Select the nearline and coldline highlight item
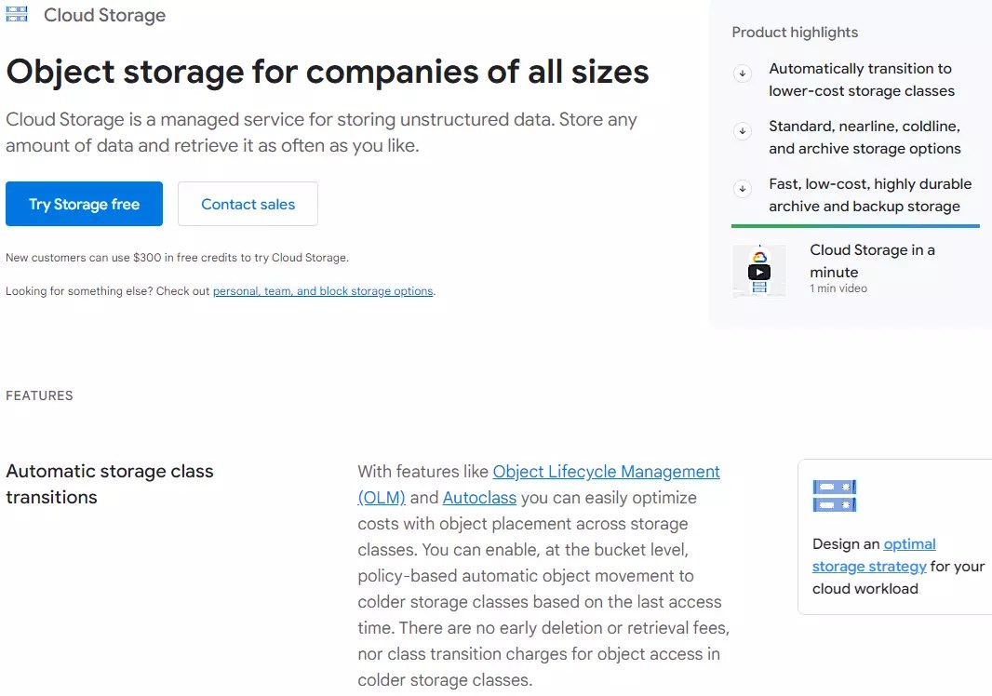Screen dimensions: 992x696 865,137
